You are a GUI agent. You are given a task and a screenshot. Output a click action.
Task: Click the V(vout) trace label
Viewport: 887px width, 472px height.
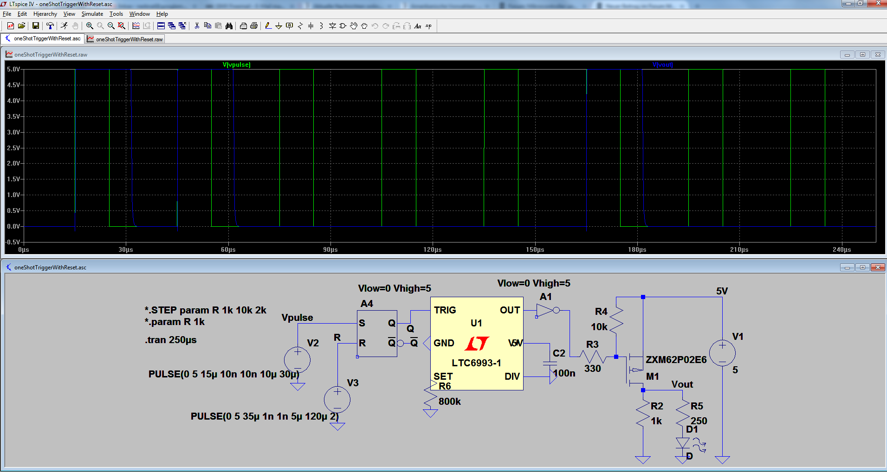(662, 65)
